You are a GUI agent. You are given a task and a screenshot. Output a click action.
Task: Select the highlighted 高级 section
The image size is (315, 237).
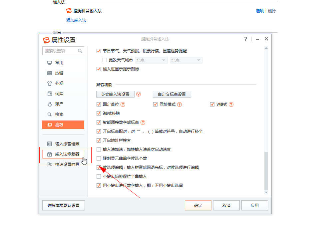tap(63, 125)
